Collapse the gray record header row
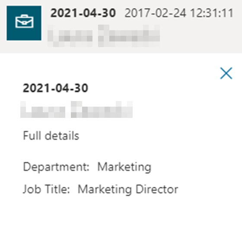Screen dimensions: 242x228 (121, 26)
